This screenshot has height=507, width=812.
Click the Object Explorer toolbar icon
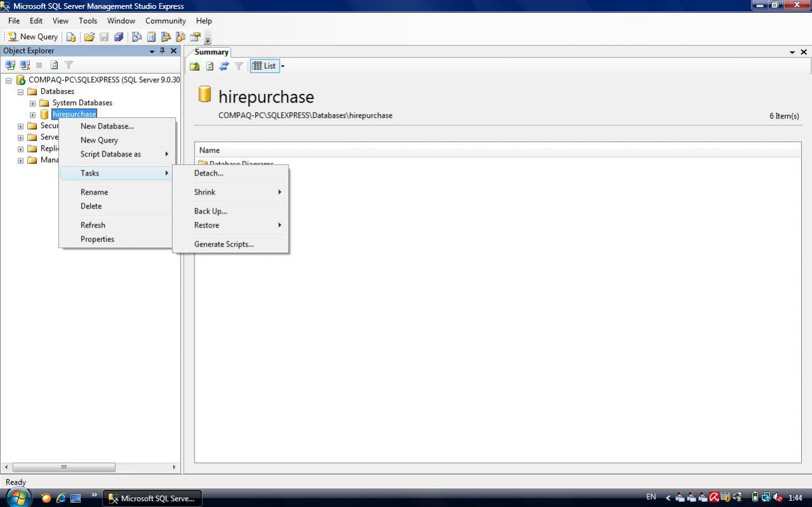(166, 37)
